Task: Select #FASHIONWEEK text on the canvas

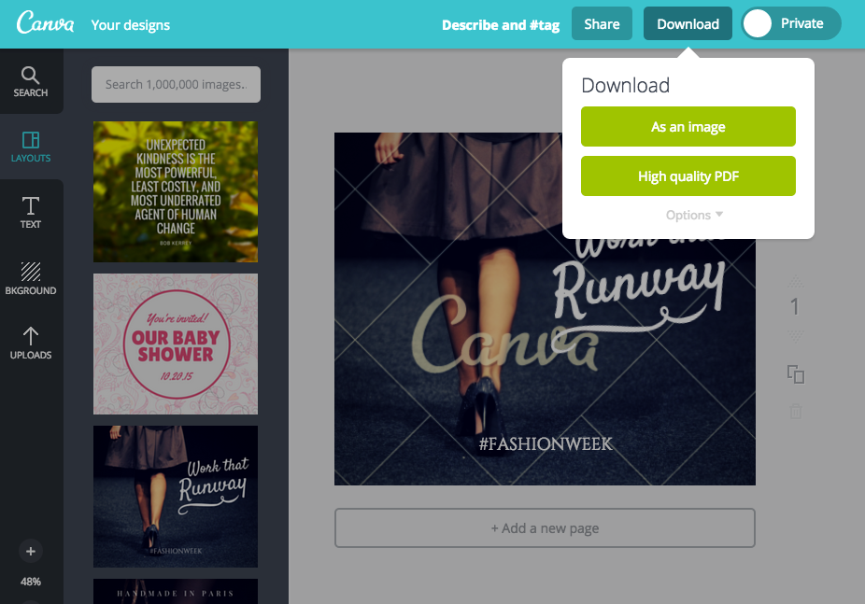Action: click(546, 443)
